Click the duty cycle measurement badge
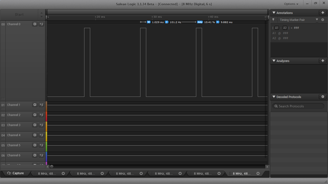 [x=200, y=22]
